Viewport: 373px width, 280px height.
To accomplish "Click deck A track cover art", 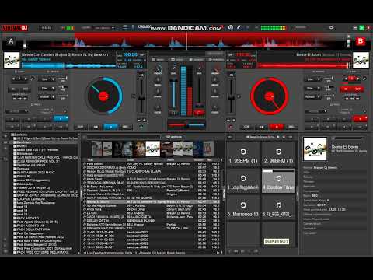I will (12, 60).
